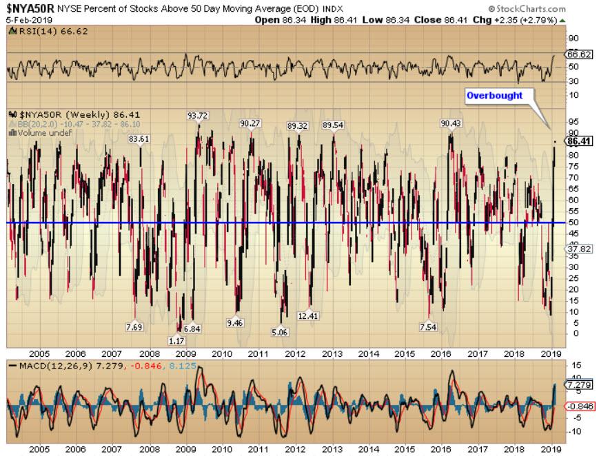
Task: Click the 89.32 peak label
Action: point(297,125)
